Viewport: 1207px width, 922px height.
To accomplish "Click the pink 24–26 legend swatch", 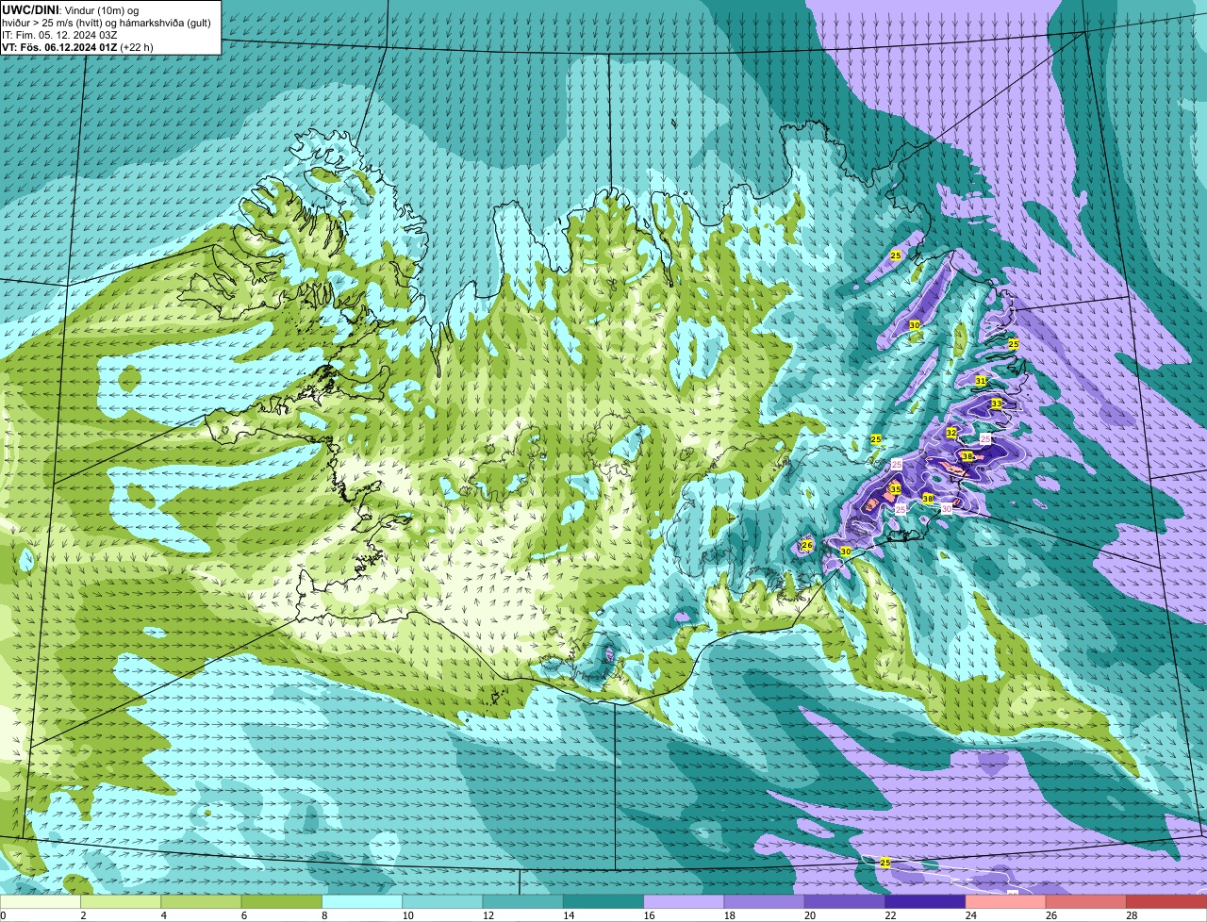I will 1006,902.
